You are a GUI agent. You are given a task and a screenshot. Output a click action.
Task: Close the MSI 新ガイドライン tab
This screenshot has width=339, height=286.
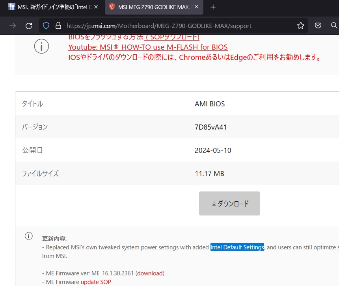[x=96, y=7]
